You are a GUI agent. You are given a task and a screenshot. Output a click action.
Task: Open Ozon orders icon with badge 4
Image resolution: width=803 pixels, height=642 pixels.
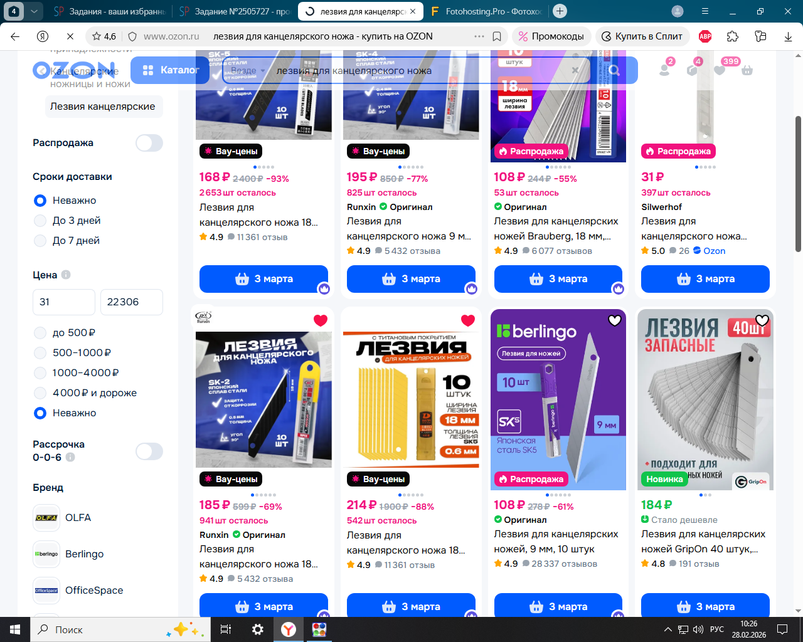click(692, 70)
